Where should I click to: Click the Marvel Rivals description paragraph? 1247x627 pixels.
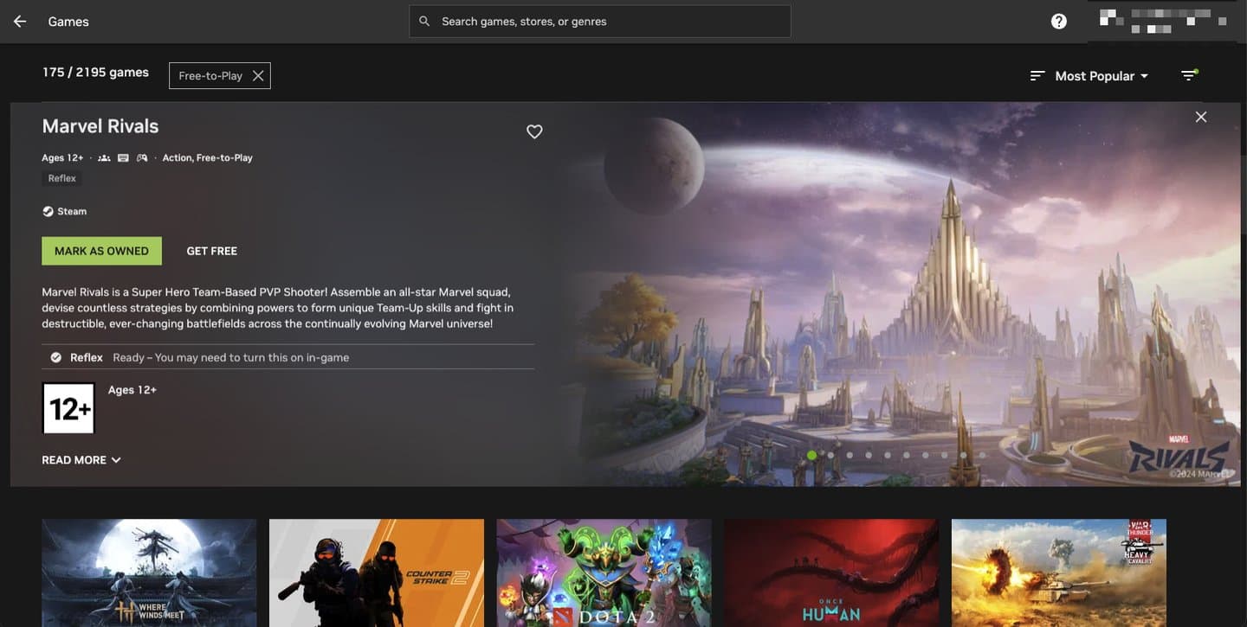277,308
